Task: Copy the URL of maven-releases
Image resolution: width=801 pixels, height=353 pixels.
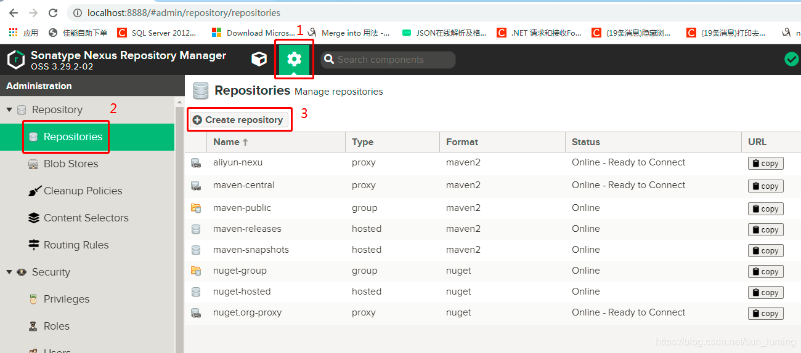Action: pos(766,230)
